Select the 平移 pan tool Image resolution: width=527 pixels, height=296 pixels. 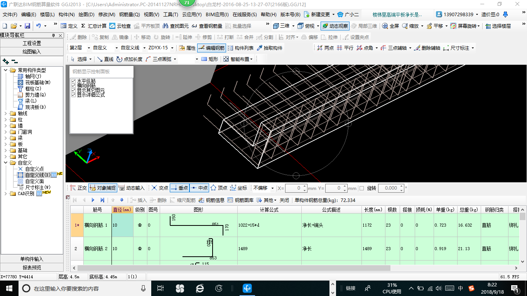coord(434,26)
